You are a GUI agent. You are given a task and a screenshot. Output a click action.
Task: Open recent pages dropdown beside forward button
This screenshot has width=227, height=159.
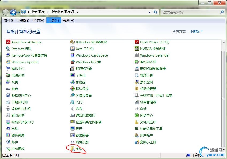[x=18, y=13]
